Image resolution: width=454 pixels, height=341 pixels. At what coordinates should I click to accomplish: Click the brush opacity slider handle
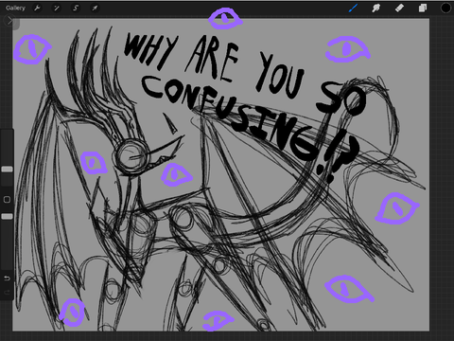[7, 216]
